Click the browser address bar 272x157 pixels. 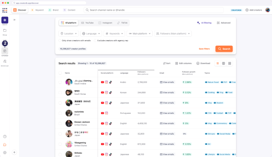[x=49, y=3]
